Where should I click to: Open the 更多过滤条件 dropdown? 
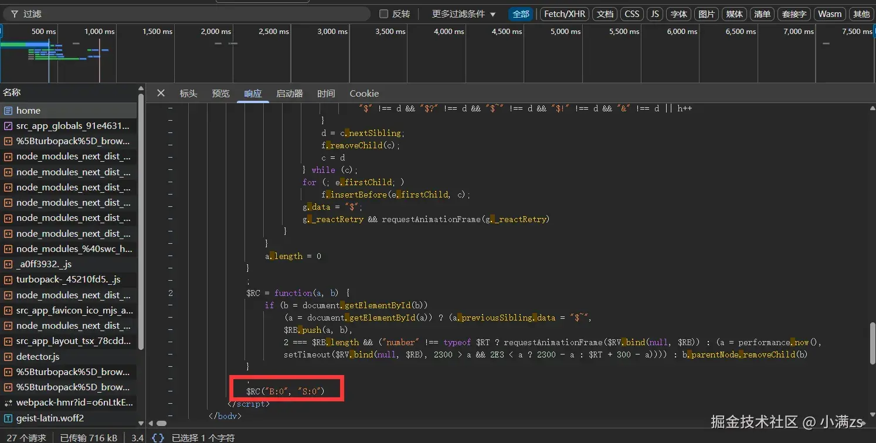[464, 14]
